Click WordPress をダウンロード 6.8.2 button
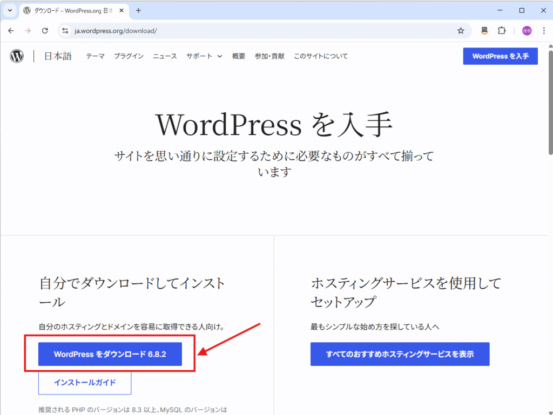The height and width of the screenshot is (415, 553). 110,354
